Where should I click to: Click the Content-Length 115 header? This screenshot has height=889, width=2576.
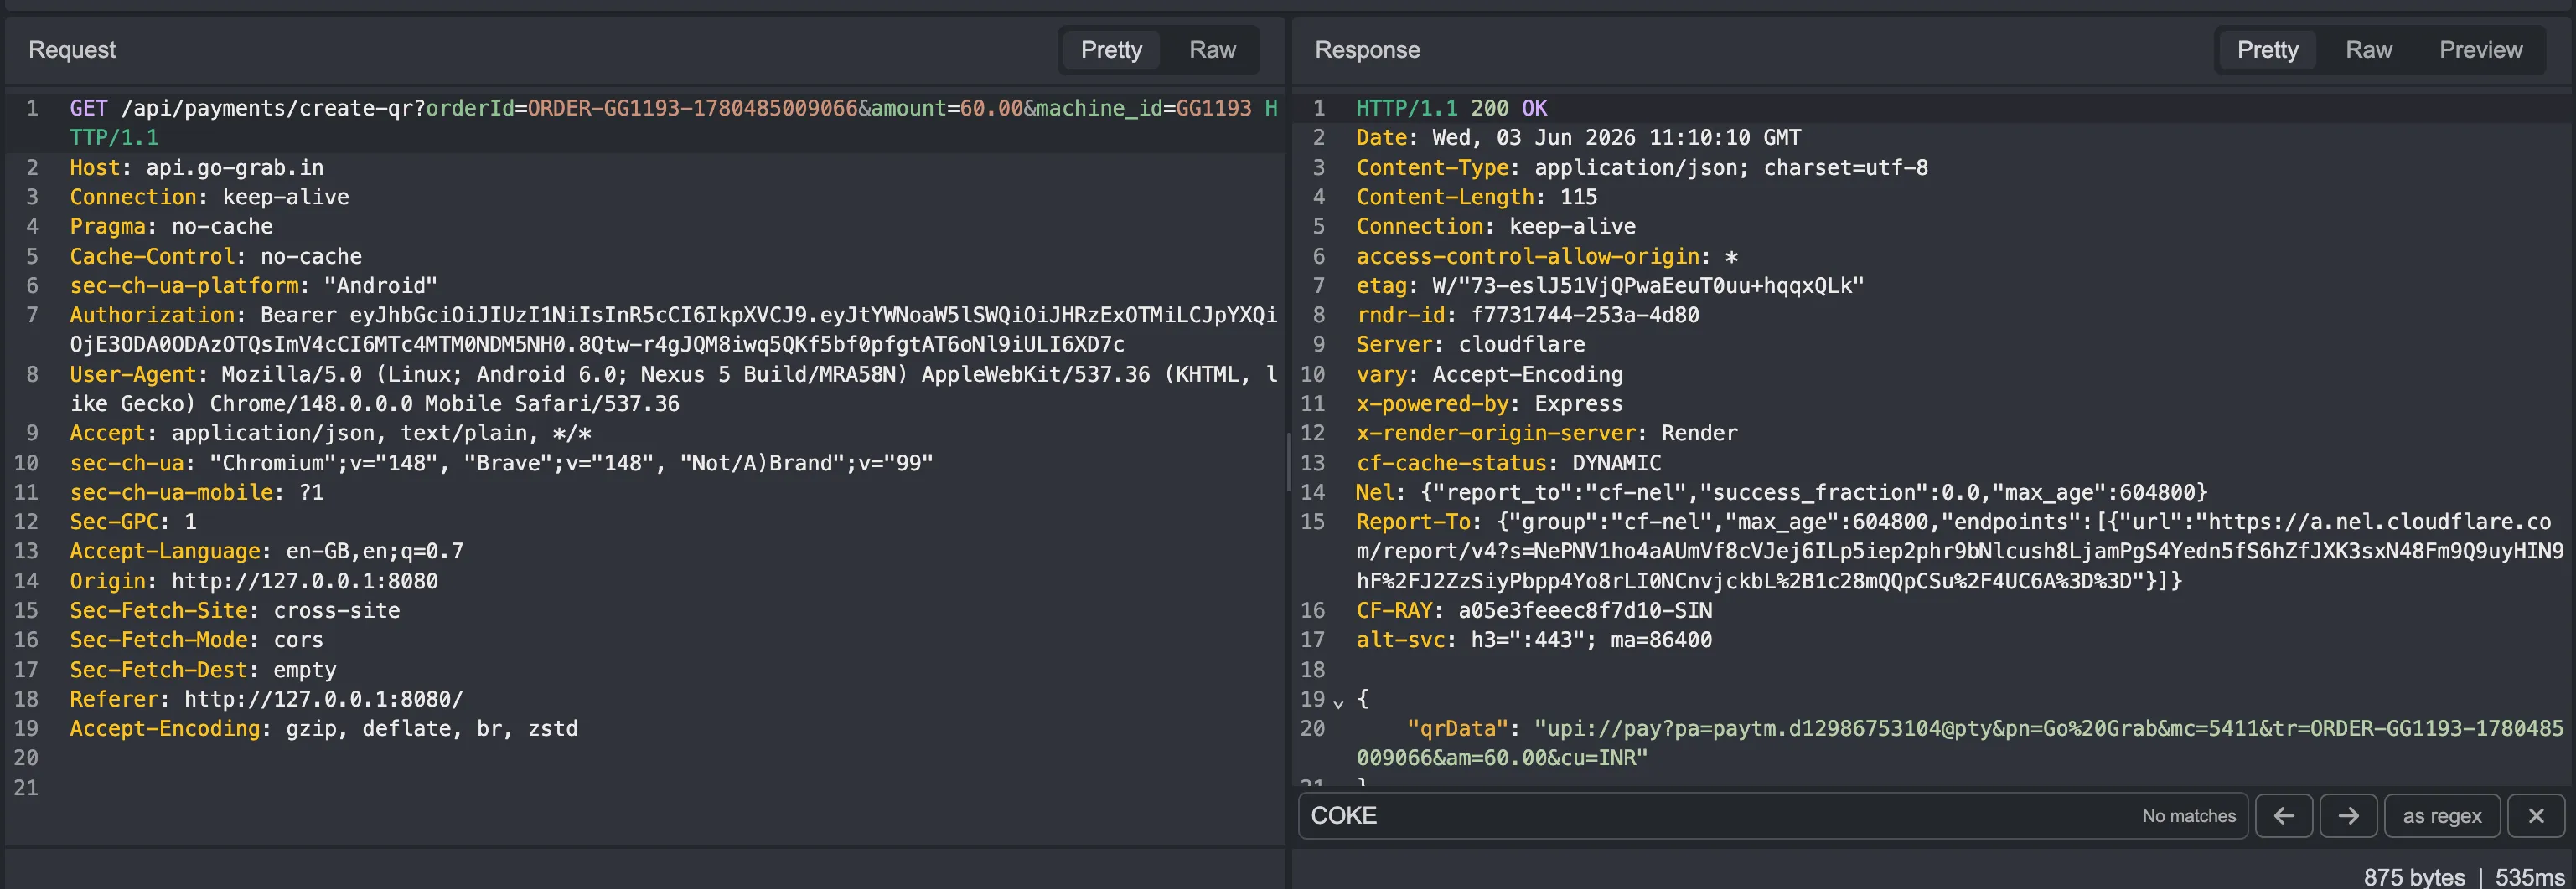pos(1476,197)
